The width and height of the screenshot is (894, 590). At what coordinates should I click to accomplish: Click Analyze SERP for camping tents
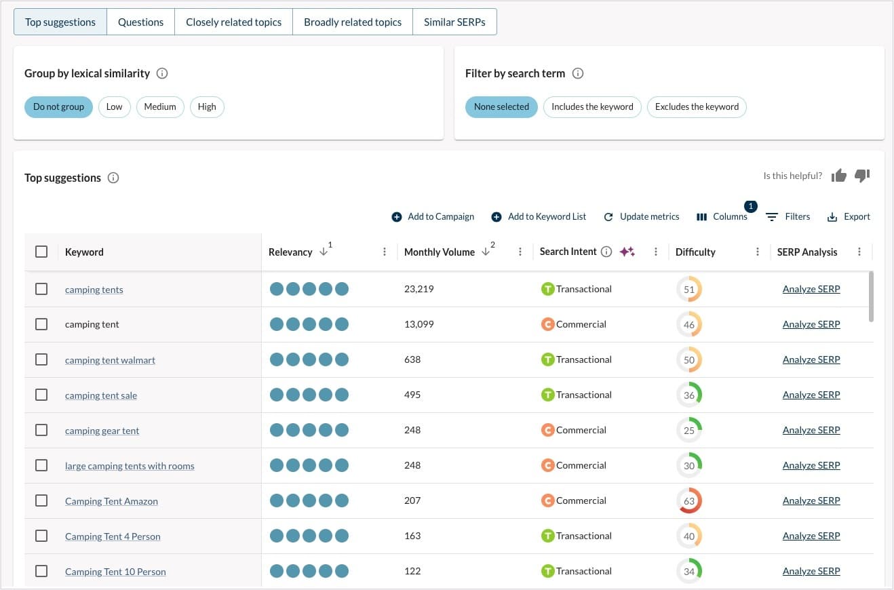click(811, 288)
